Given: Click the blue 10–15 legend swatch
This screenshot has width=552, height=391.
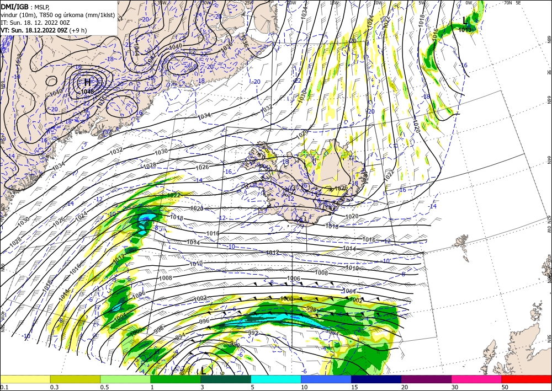Looking at the screenshot, I should pos(326,379).
